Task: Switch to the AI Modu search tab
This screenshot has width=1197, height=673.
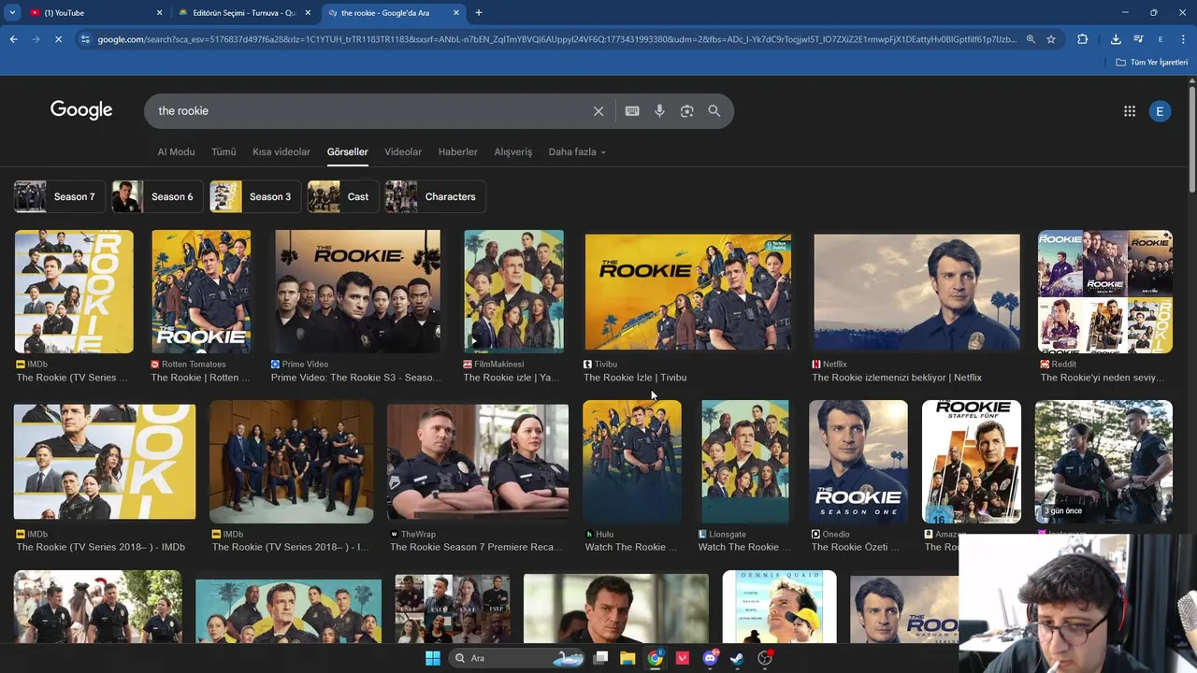Action: [x=176, y=151]
